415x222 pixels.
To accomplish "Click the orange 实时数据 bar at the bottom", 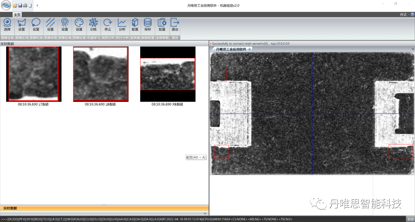I will [104, 208].
